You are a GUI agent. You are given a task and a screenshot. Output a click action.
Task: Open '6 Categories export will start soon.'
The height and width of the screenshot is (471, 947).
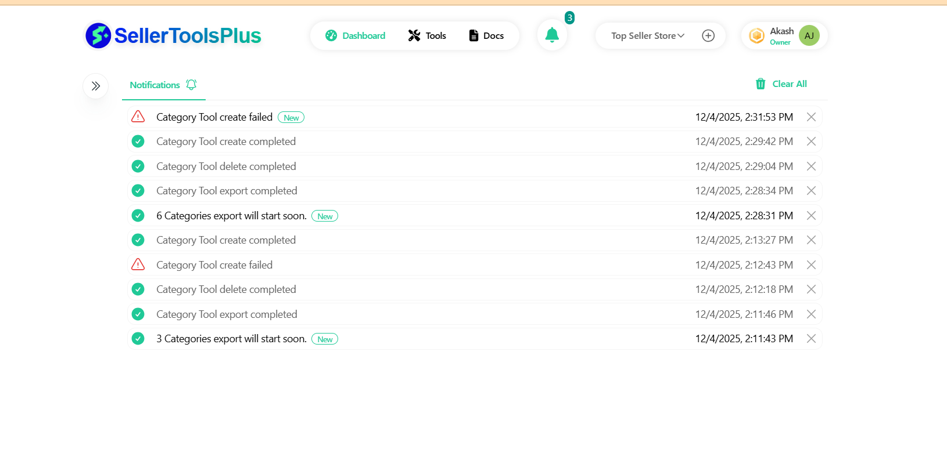[231, 216]
